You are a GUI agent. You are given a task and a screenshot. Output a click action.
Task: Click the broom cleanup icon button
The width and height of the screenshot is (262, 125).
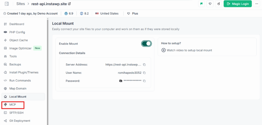coord(219,4)
